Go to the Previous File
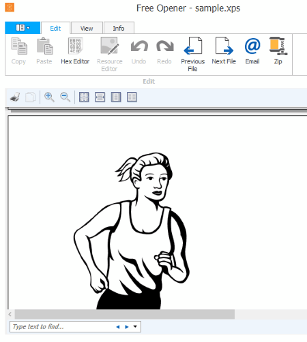The height and width of the screenshot is (342, 307). tap(192, 54)
